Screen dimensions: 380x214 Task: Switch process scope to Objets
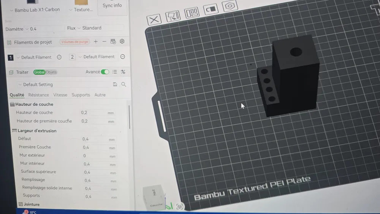pyautogui.click(x=51, y=72)
